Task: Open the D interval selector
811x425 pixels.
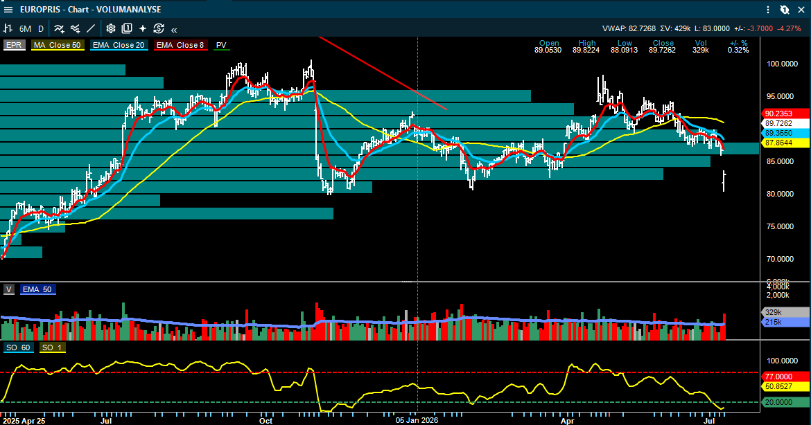Action: [x=41, y=29]
